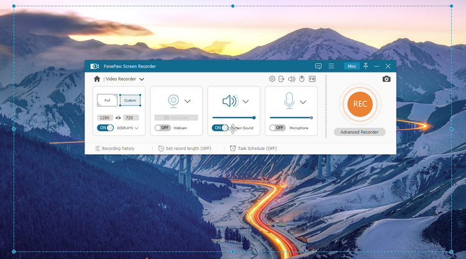Click the height field showing 720
The width and height of the screenshot is (466, 259).
click(131, 118)
